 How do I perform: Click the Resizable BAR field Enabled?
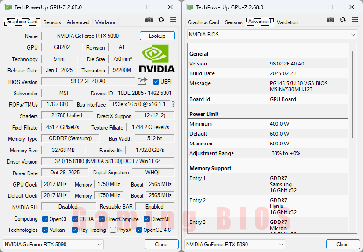(155, 206)
